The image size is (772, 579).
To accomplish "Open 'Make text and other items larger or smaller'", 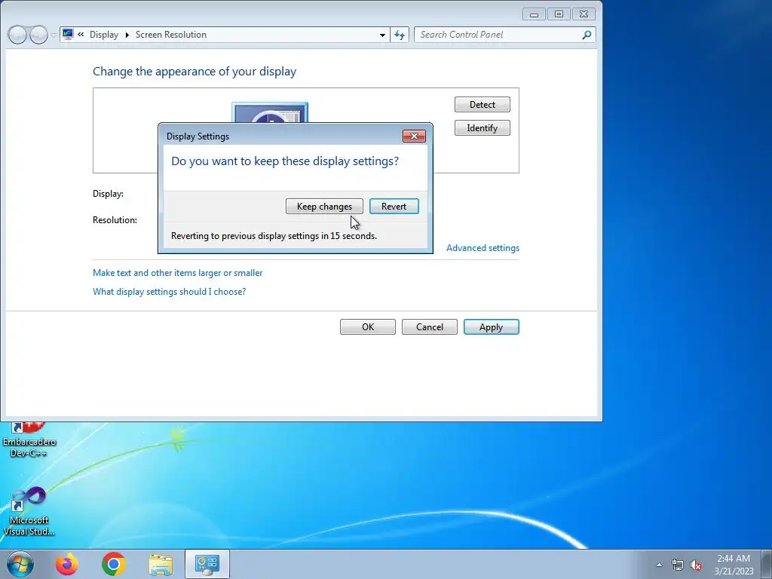I will tap(178, 273).
